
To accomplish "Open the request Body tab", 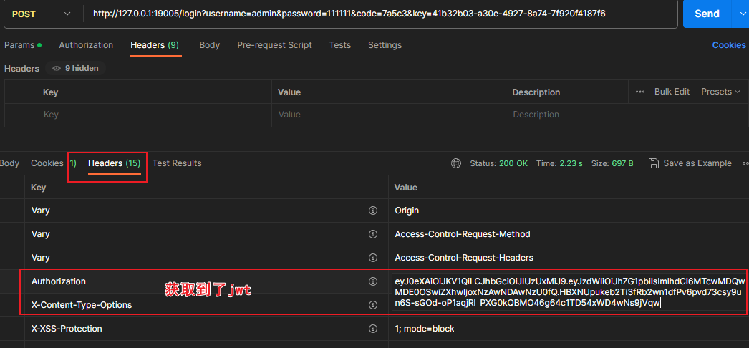I will tap(209, 45).
